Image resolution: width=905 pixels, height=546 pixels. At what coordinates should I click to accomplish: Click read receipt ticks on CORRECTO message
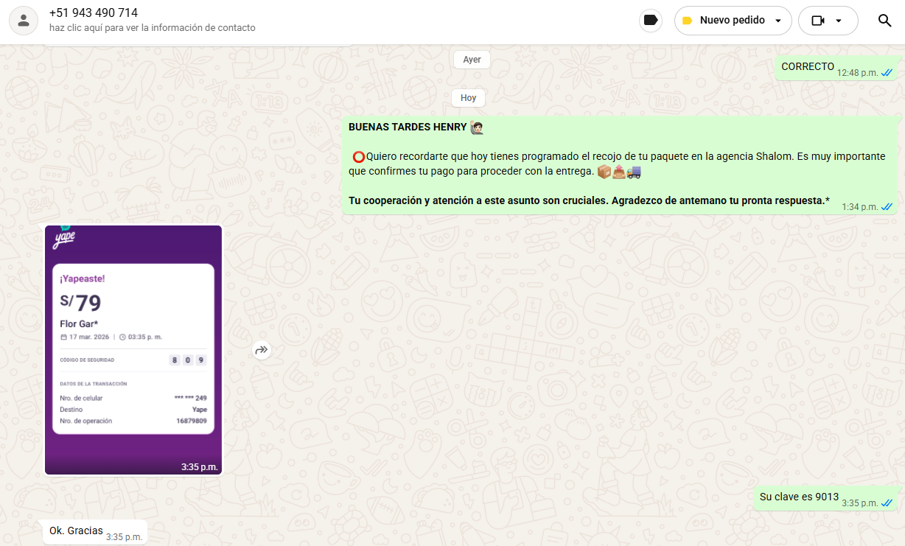click(x=887, y=73)
